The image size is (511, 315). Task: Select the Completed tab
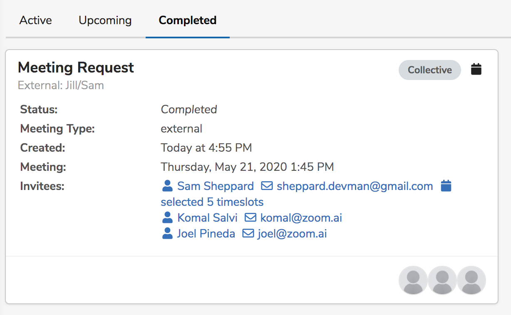(x=188, y=20)
